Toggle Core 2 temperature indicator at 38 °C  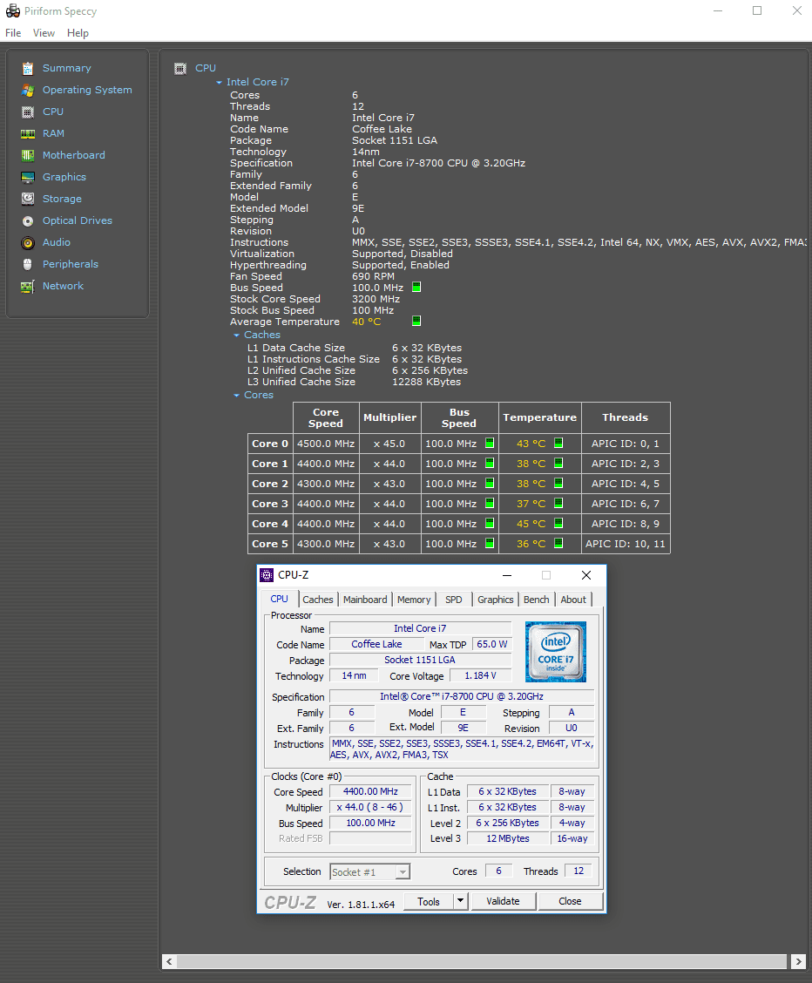[558, 483]
